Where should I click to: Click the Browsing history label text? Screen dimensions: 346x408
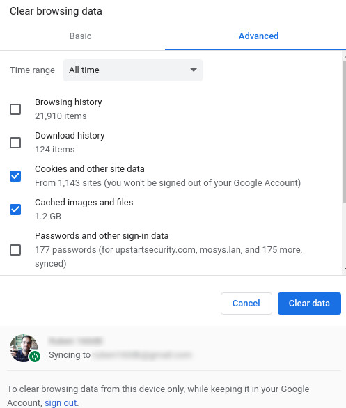68,102
